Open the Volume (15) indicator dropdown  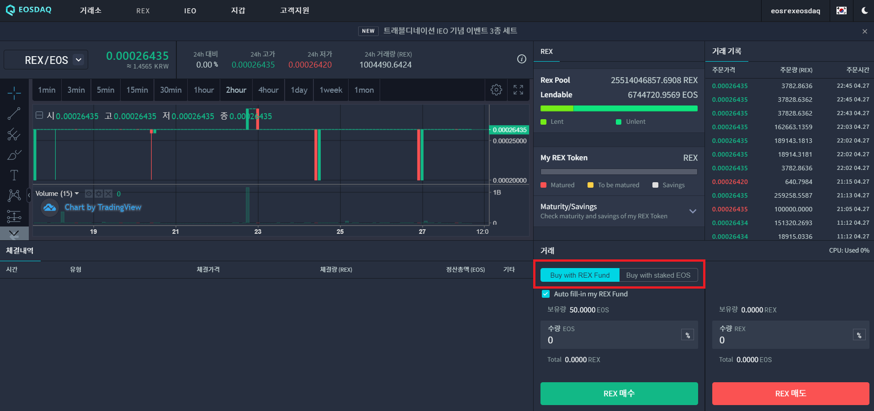click(77, 194)
